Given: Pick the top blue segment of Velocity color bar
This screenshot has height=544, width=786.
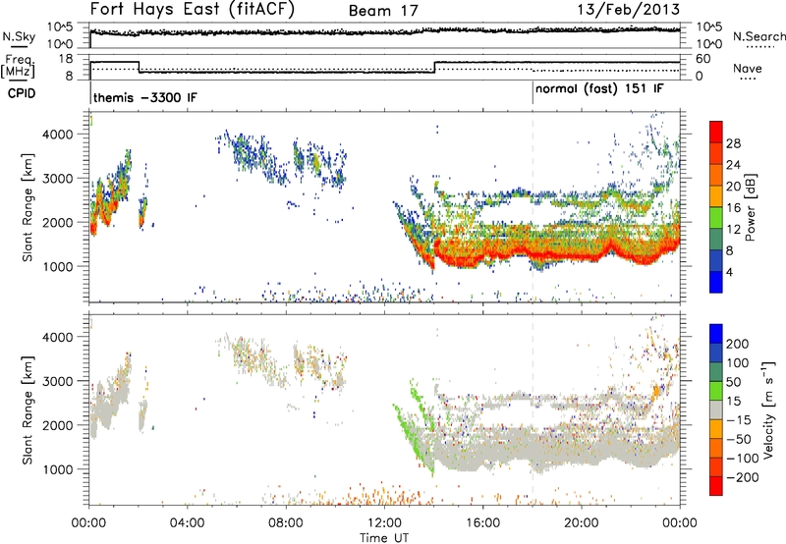Looking at the screenshot, I should point(716,334).
